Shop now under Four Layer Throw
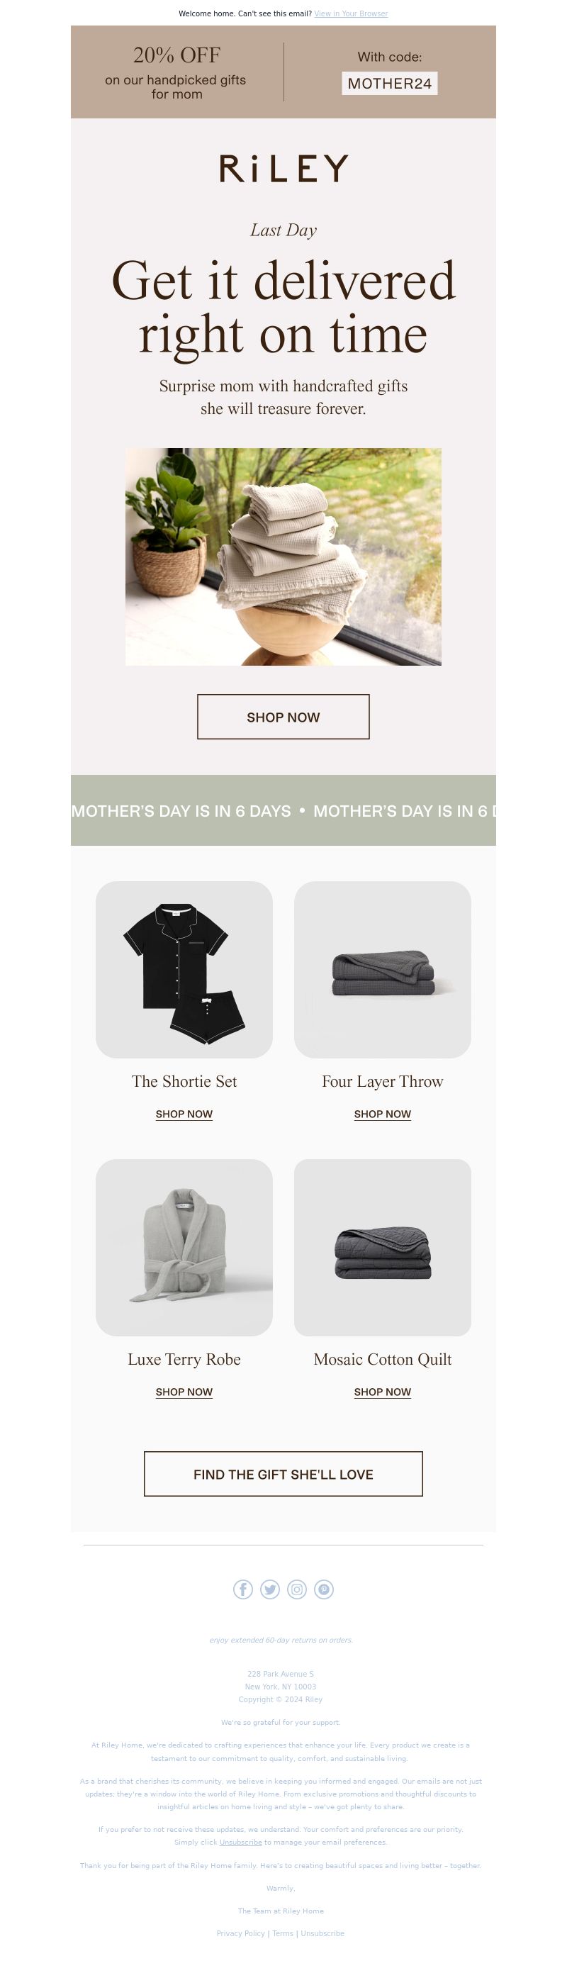 coord(382,1114)
